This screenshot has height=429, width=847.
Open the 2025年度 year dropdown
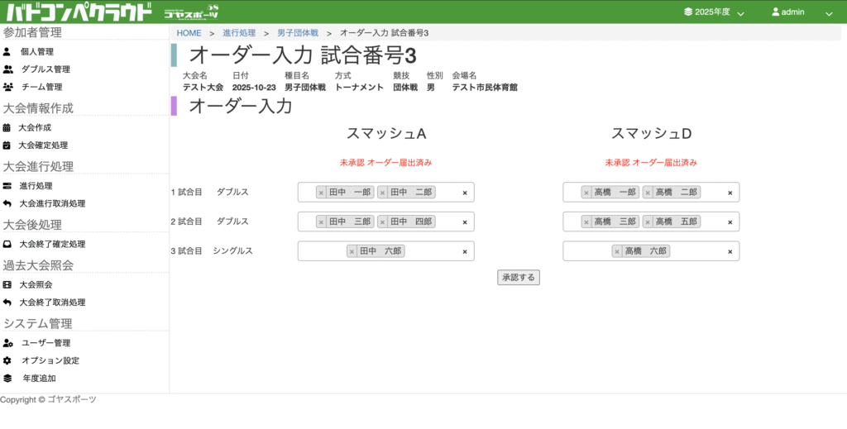(x=715, y=12)
